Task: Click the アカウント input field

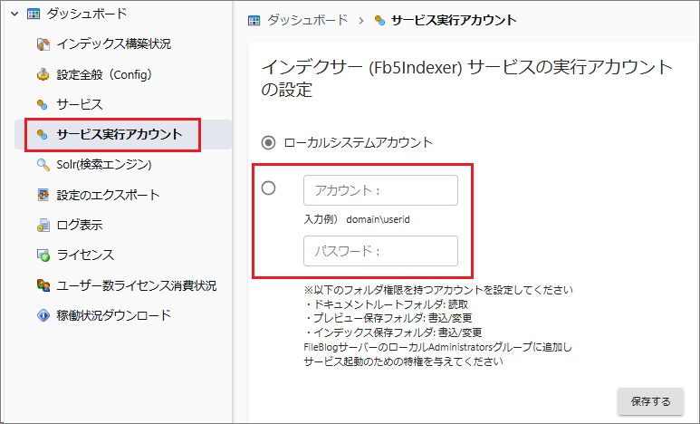Action: (x=380, y=190)
